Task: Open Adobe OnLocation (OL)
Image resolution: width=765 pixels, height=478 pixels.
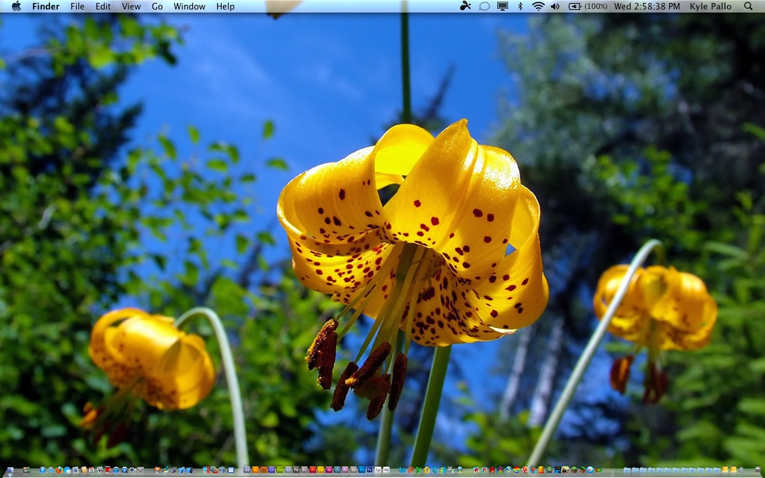Action: [x=337, y=470]
